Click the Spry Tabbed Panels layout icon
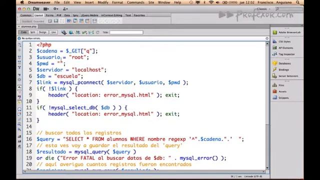320x180 pixels. click(x=75, y=21)
